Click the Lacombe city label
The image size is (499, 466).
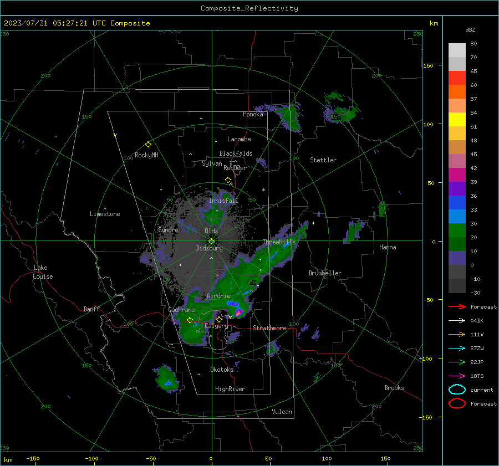pos(239,139)
